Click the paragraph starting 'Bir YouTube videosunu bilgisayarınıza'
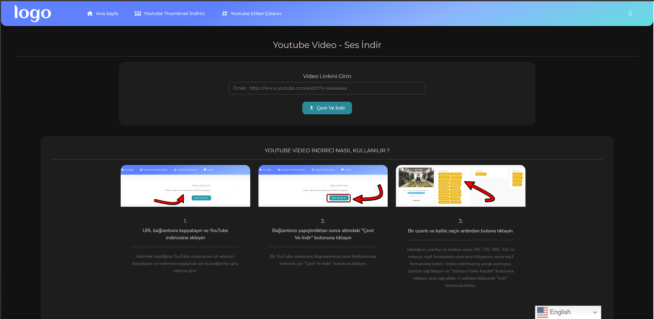Image resolution: width=654 pixels, height=319 pixels. point(323,260)
